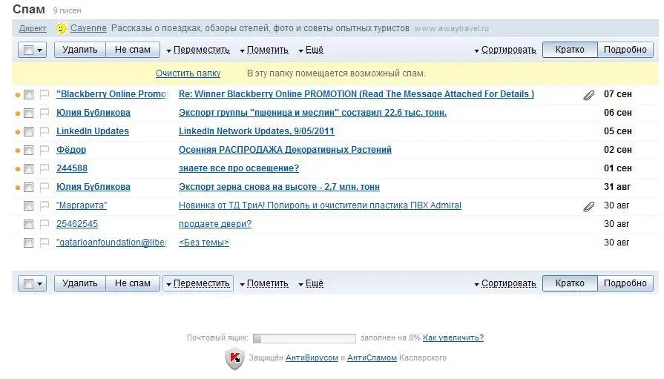Viewport: 664px width, 379px height.
Task: Click the flag icon beside the LinkedIn Updates message
Action: (45, 132)
